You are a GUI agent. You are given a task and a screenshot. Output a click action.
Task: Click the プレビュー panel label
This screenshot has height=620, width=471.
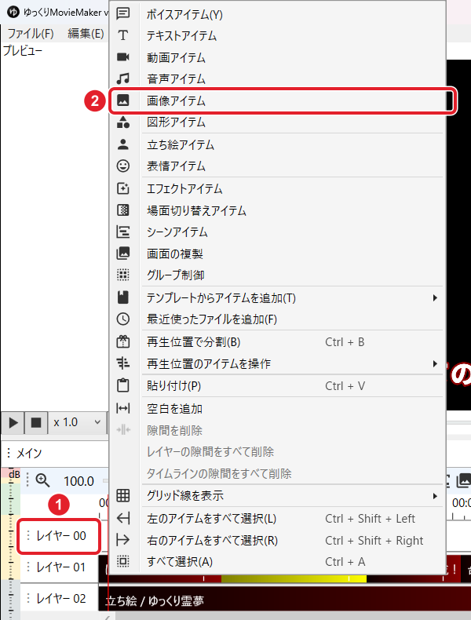23,50
